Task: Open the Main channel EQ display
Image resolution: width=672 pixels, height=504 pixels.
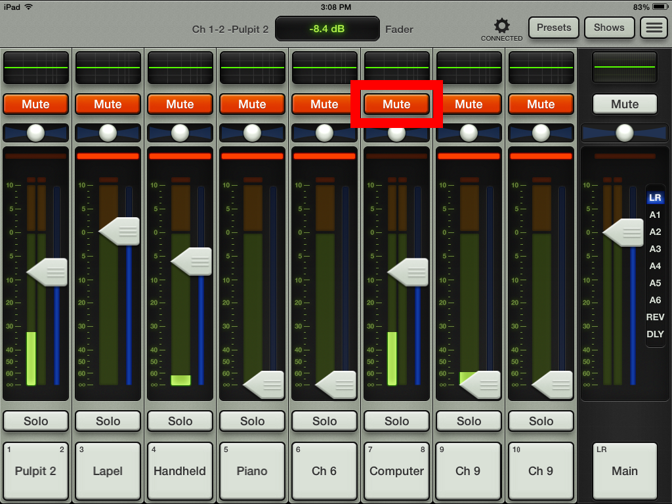Action: [x=624, y=66]
